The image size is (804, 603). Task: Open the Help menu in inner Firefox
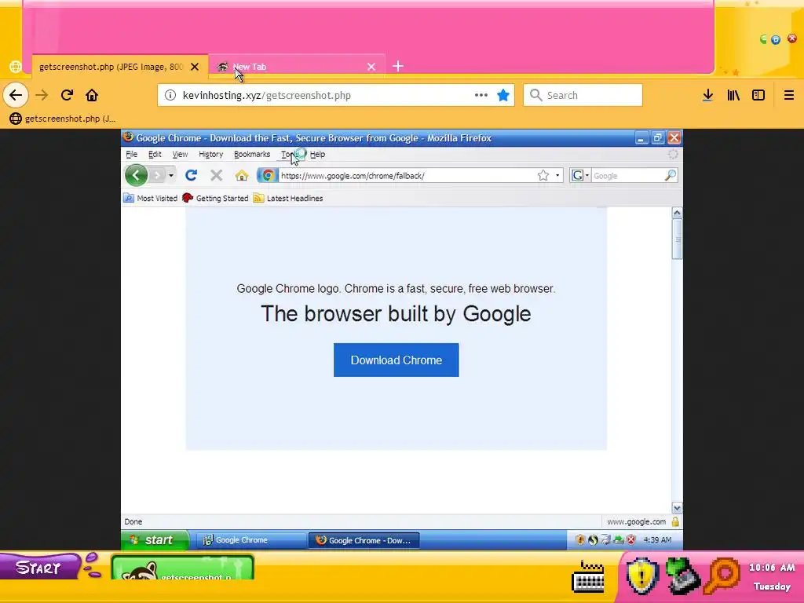pos(317,155)
